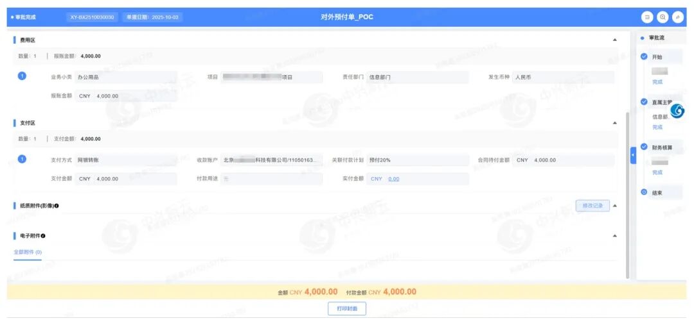Click the 结束 step status icon

click(644, 192)
